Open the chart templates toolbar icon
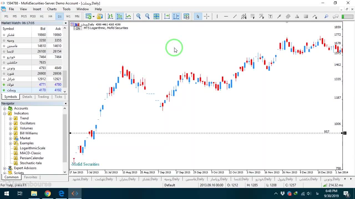Screen dimensions: 355x199 point(186,16)
